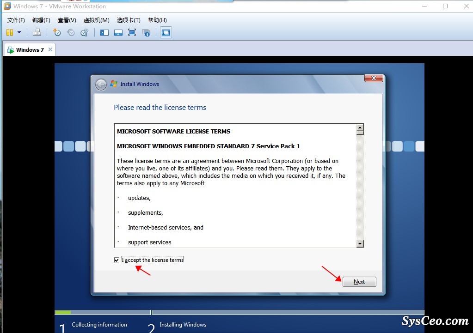Open the power options dropdown arrow
473x333 pixels.
19,32
